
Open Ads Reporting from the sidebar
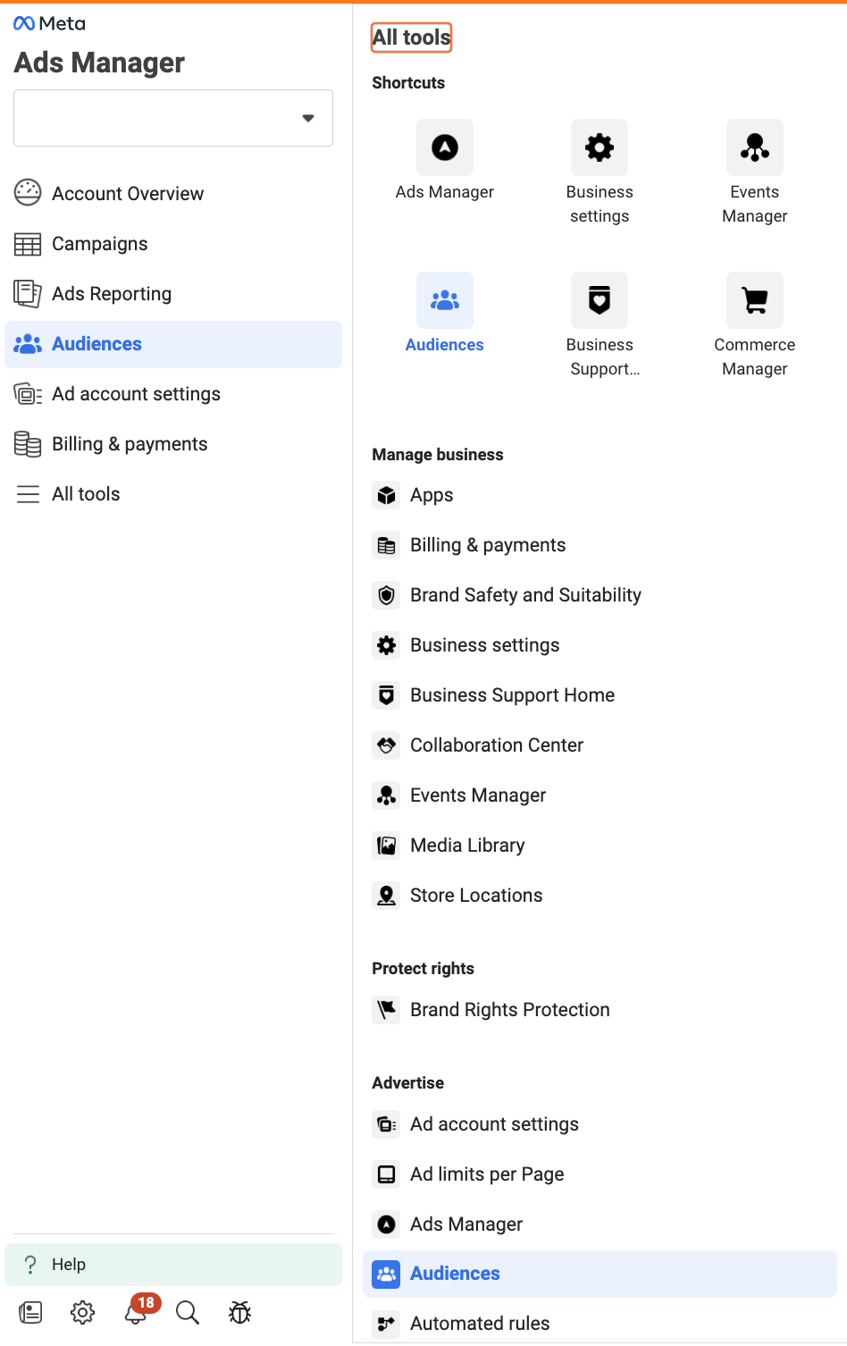coord(173,294)
